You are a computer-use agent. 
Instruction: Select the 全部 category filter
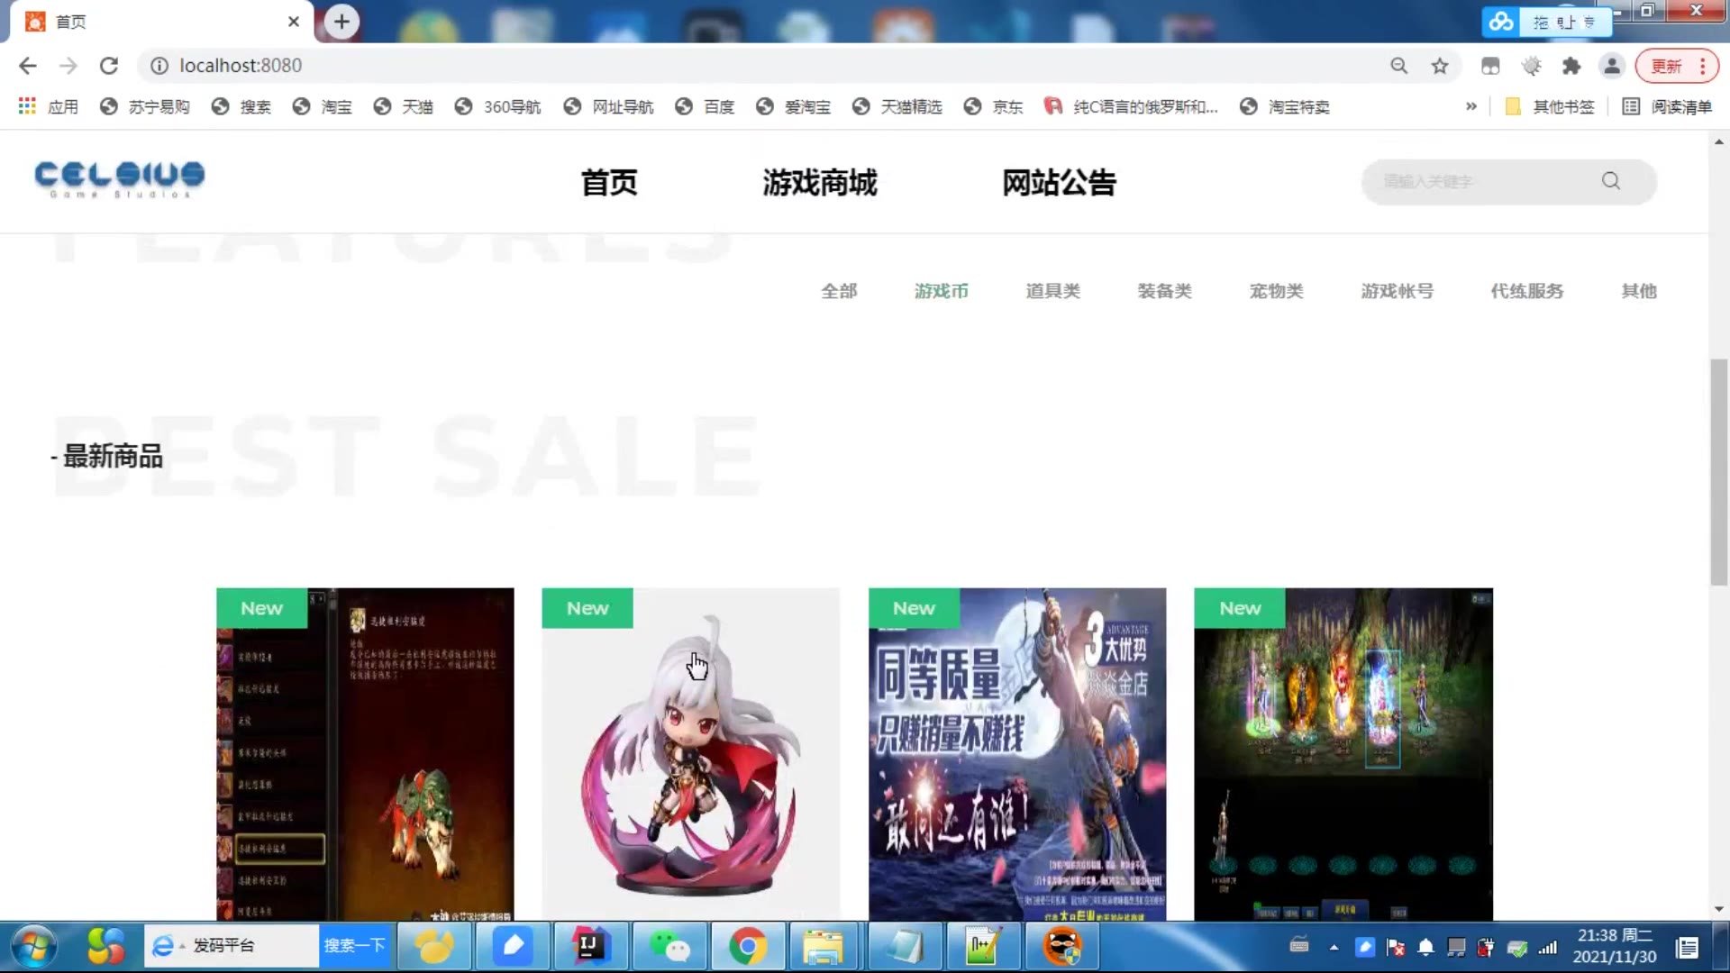pyautogui.click(x=839, y=291)
